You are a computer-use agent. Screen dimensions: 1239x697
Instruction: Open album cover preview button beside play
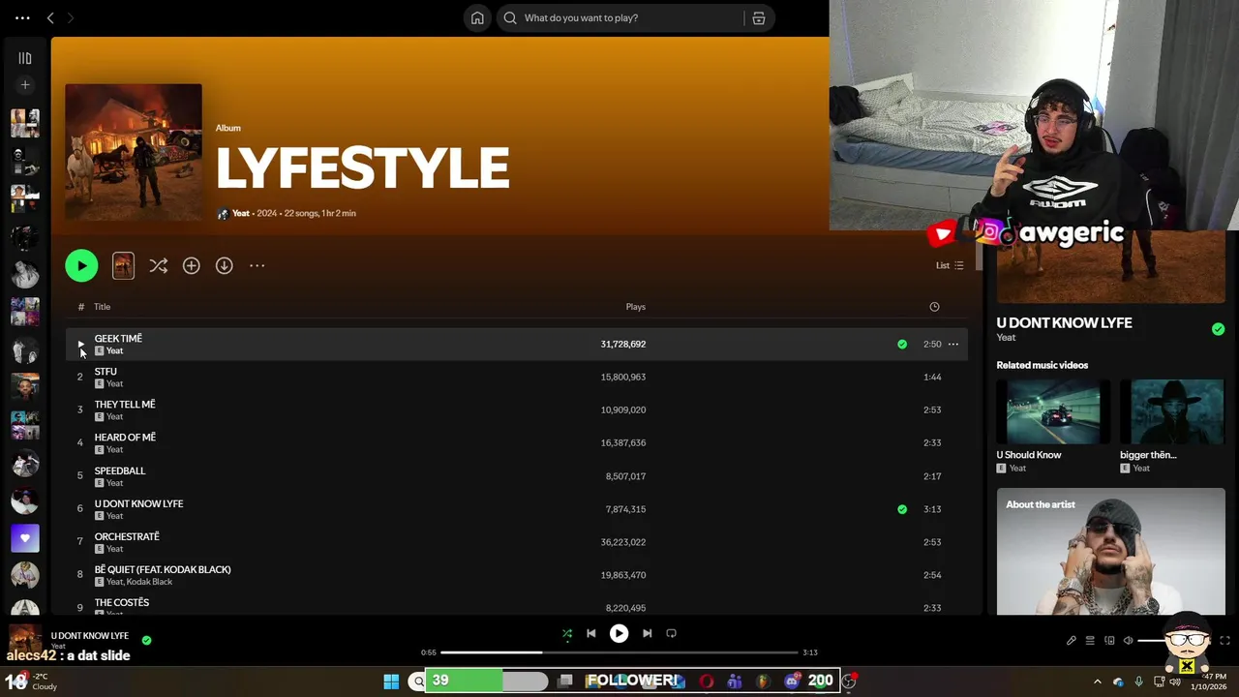[x=123, y=265]
